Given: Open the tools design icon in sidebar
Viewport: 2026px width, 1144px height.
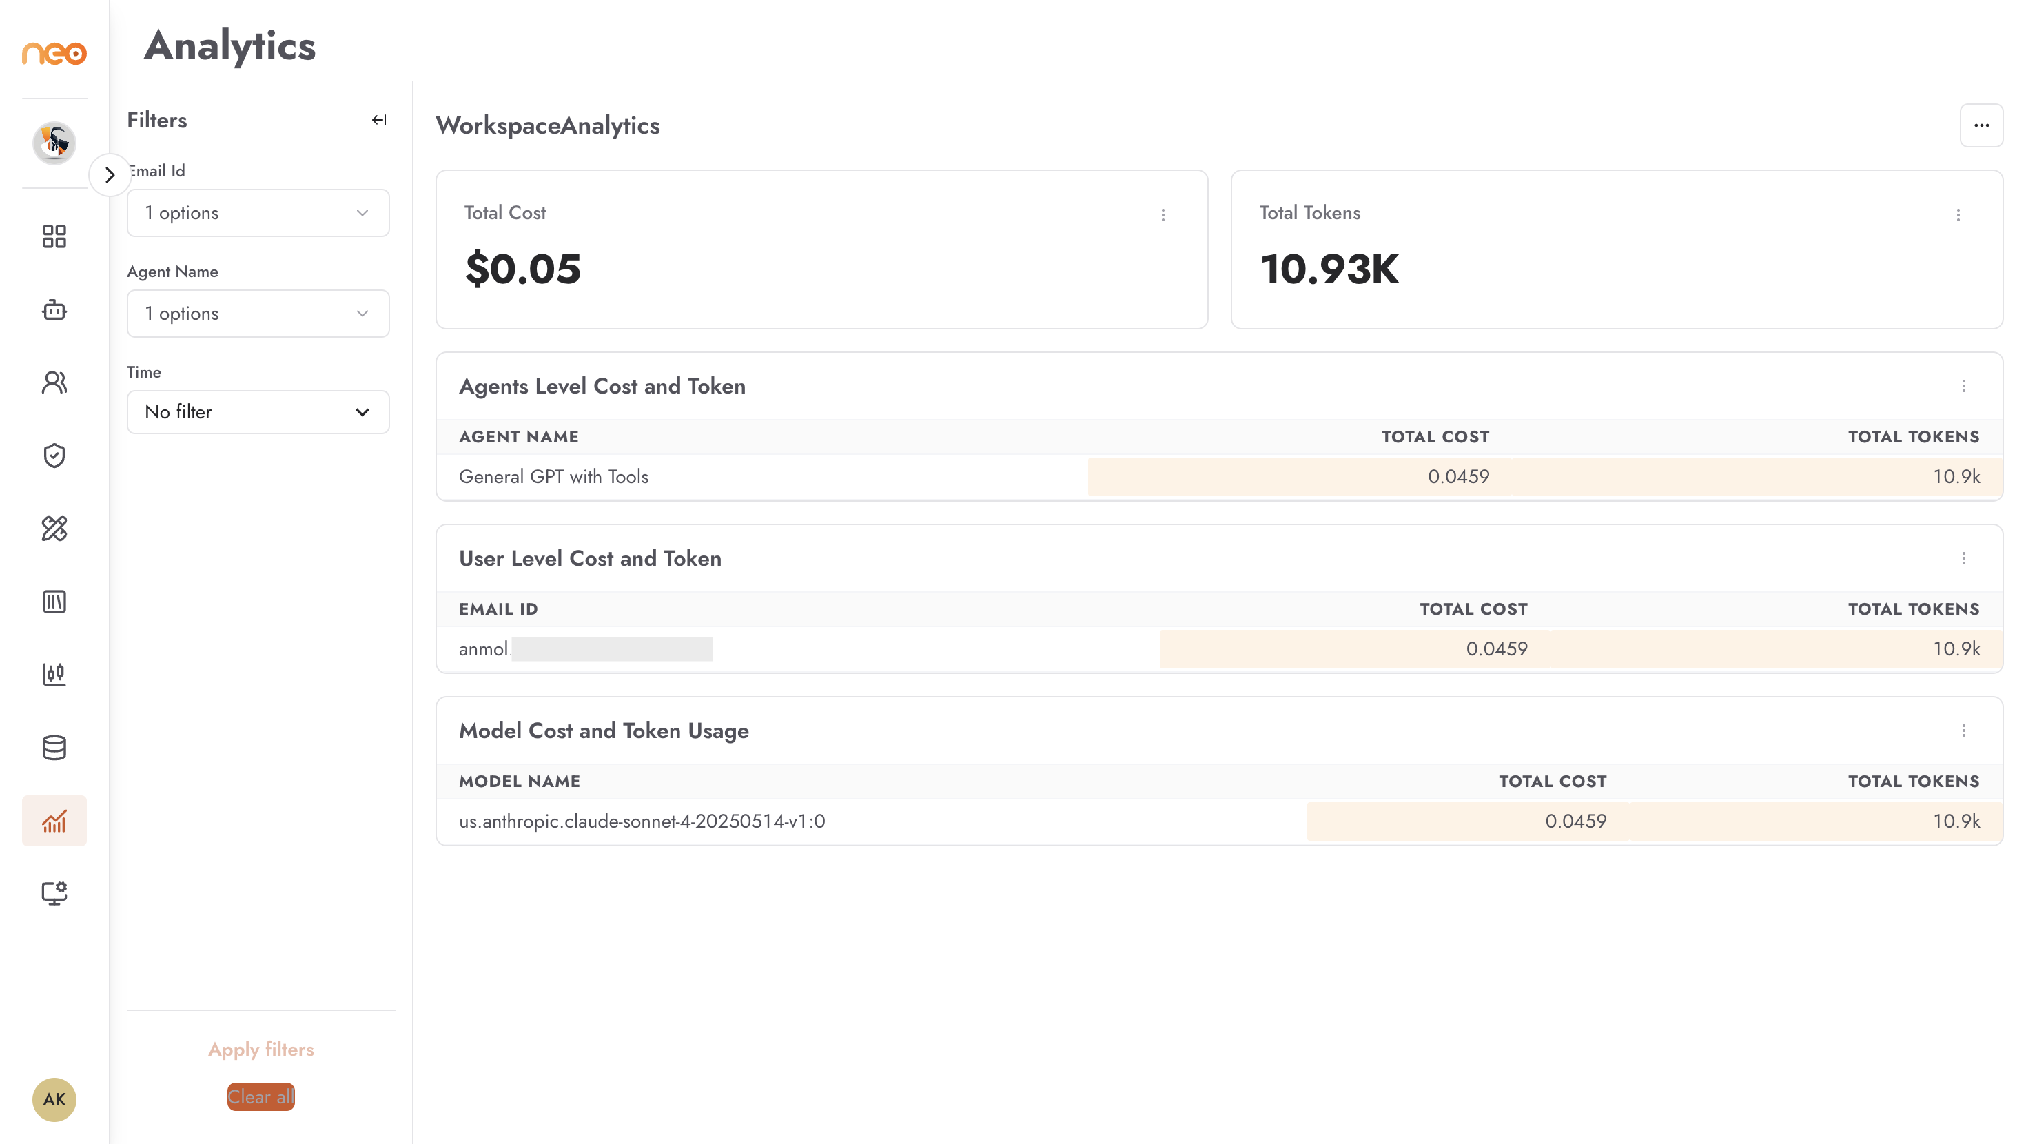Looking at the screenshot, I should coord(54,529).
